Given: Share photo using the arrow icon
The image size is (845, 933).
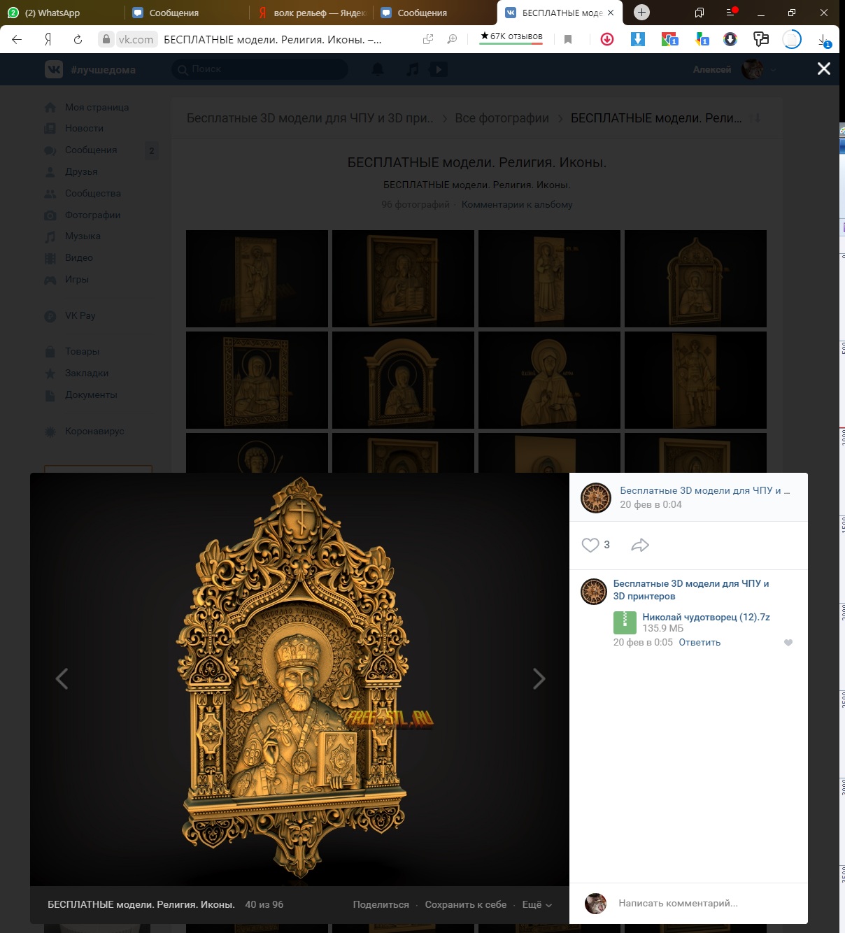Looking at the screenshot, I should (640, 545).
